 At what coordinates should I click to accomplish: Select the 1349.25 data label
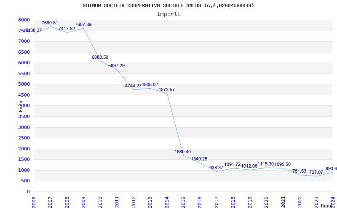(199, 159)
